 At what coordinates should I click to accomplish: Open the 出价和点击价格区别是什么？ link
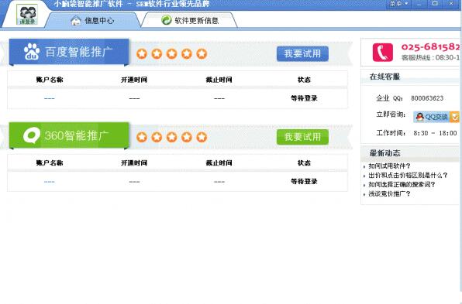(408, 176)
